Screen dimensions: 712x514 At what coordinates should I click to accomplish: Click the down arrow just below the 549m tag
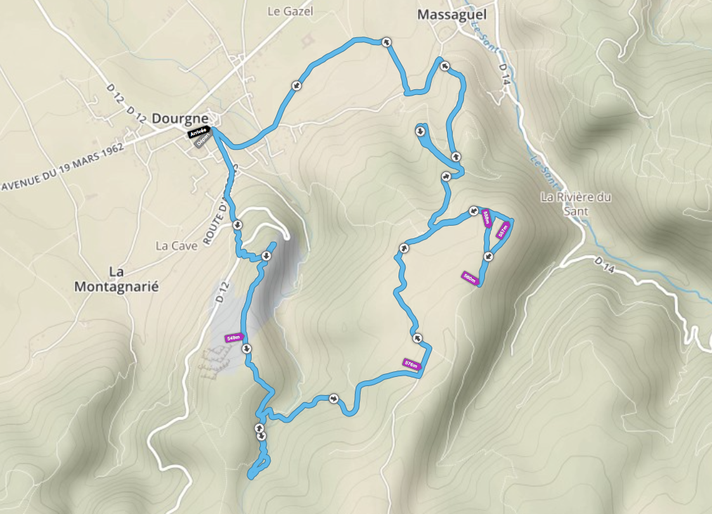pyautogui.click(x=247, y=349)
